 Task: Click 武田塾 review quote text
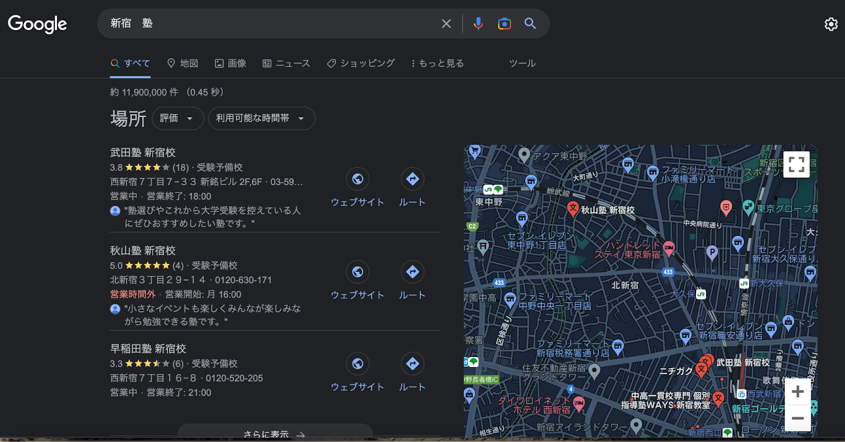(x=212, y=217)
